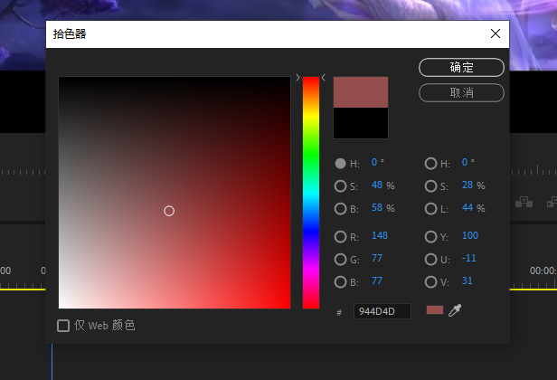Click the small color swatch next to eyedropper
Image resolution: width=557 pixels, height=380 pixels.
click(x=435, y=310)
